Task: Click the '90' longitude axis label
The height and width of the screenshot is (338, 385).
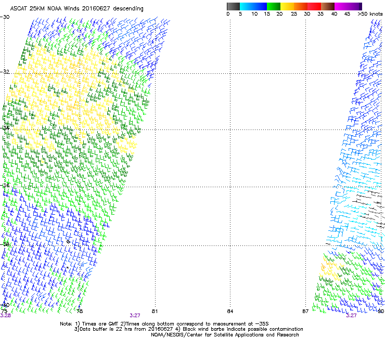Action: tap(381, 311)
